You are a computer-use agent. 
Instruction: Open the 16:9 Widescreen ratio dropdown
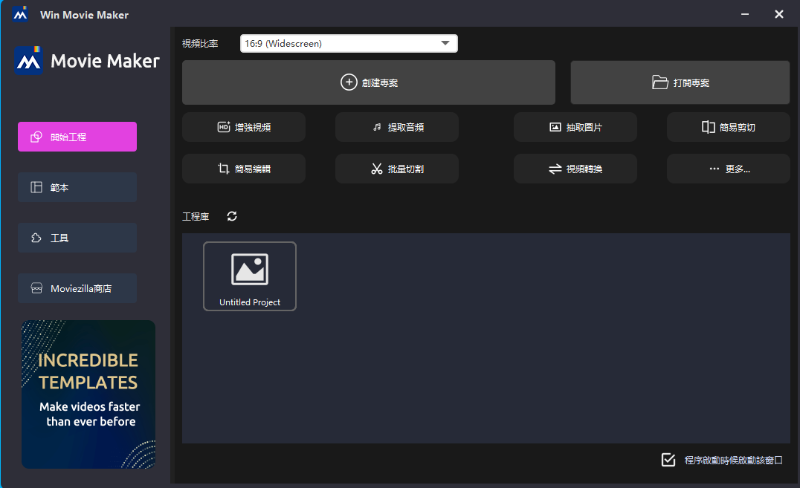(x=349, y=44)
